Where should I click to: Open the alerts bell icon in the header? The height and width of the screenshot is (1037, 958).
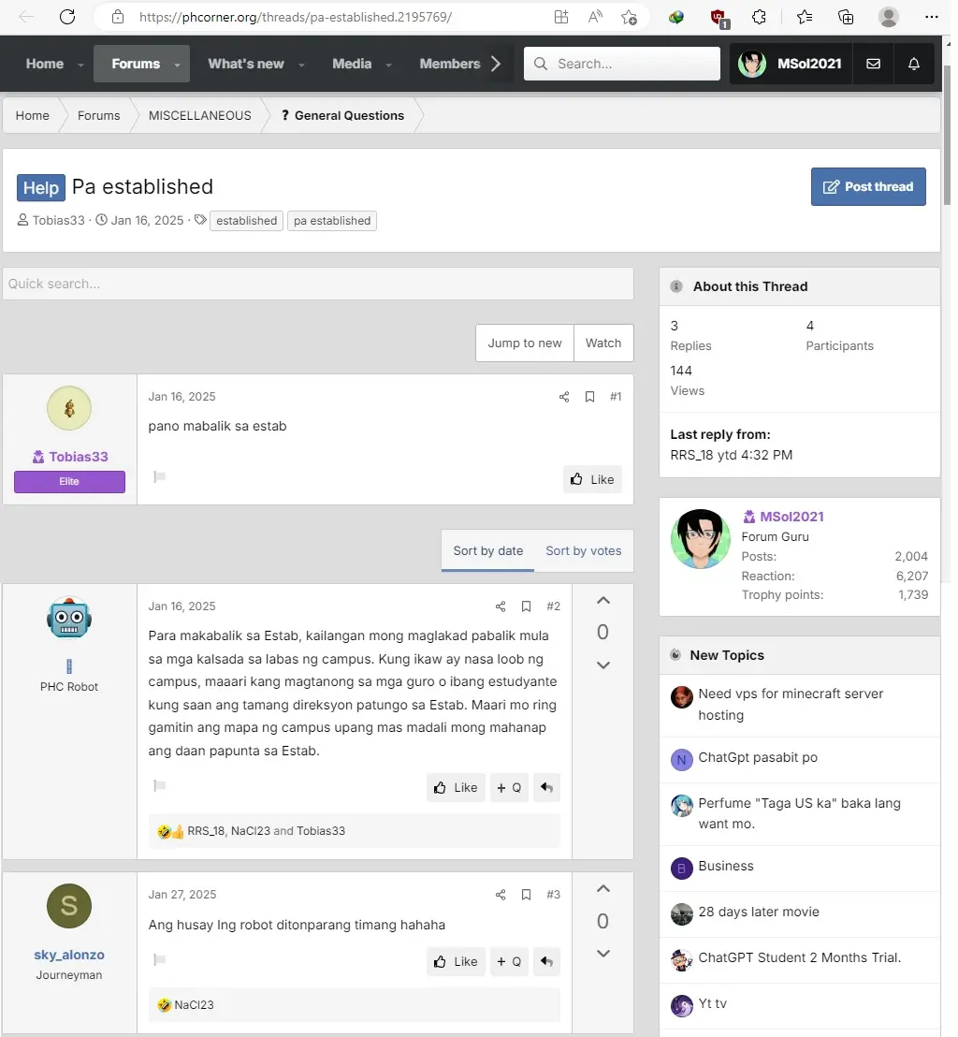[914, 64]
